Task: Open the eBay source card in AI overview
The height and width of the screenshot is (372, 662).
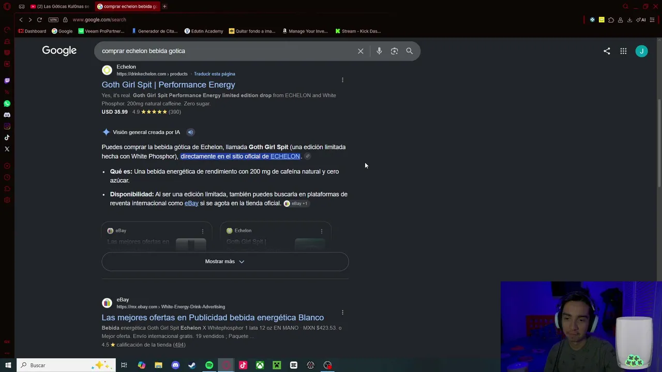Action: click(156, 238)
